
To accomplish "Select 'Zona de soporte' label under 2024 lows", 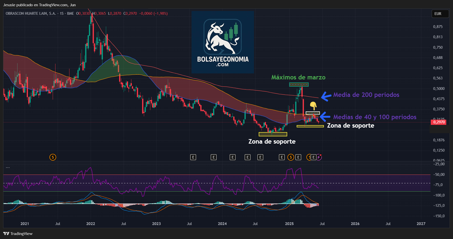I will 272,141.
